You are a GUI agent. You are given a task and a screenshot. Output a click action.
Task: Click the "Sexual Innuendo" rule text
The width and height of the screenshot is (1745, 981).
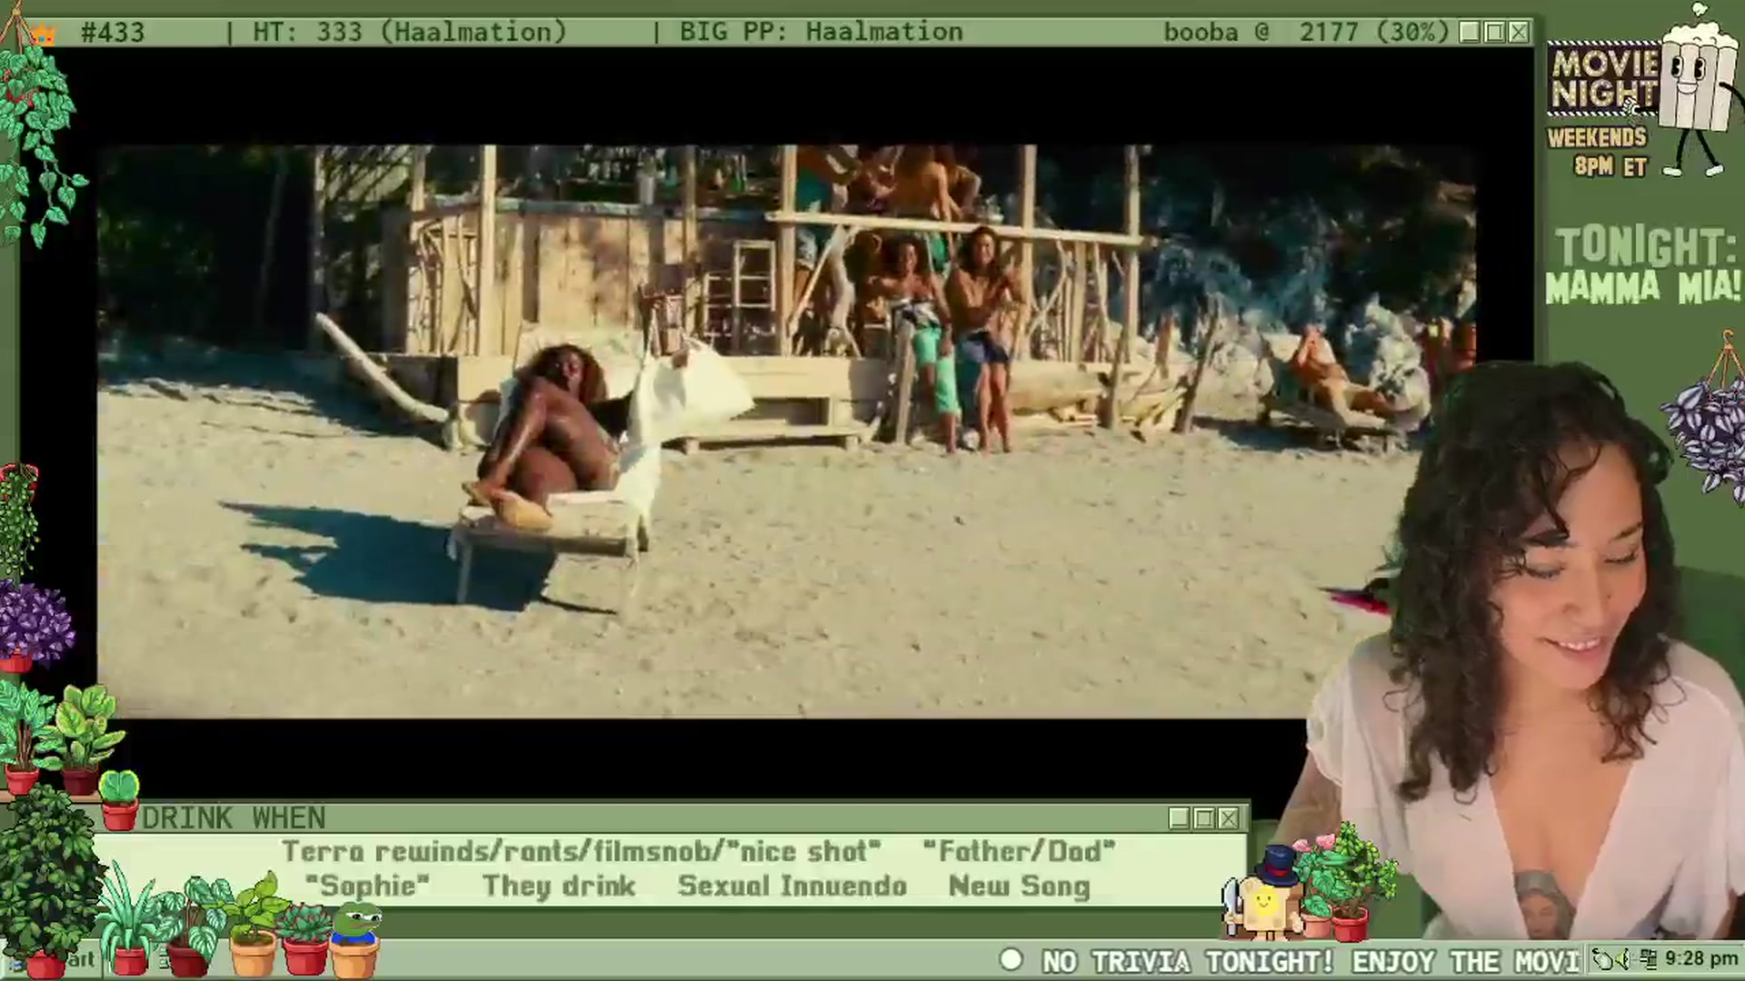793,886
